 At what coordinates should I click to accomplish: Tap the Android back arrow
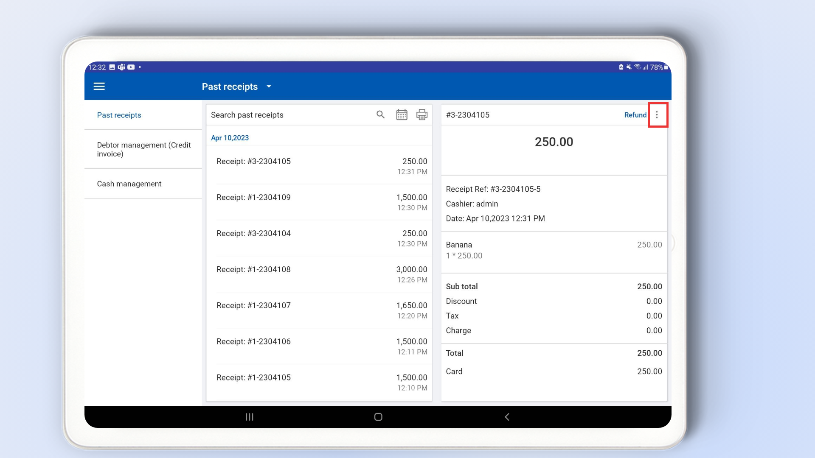point(507,417)
